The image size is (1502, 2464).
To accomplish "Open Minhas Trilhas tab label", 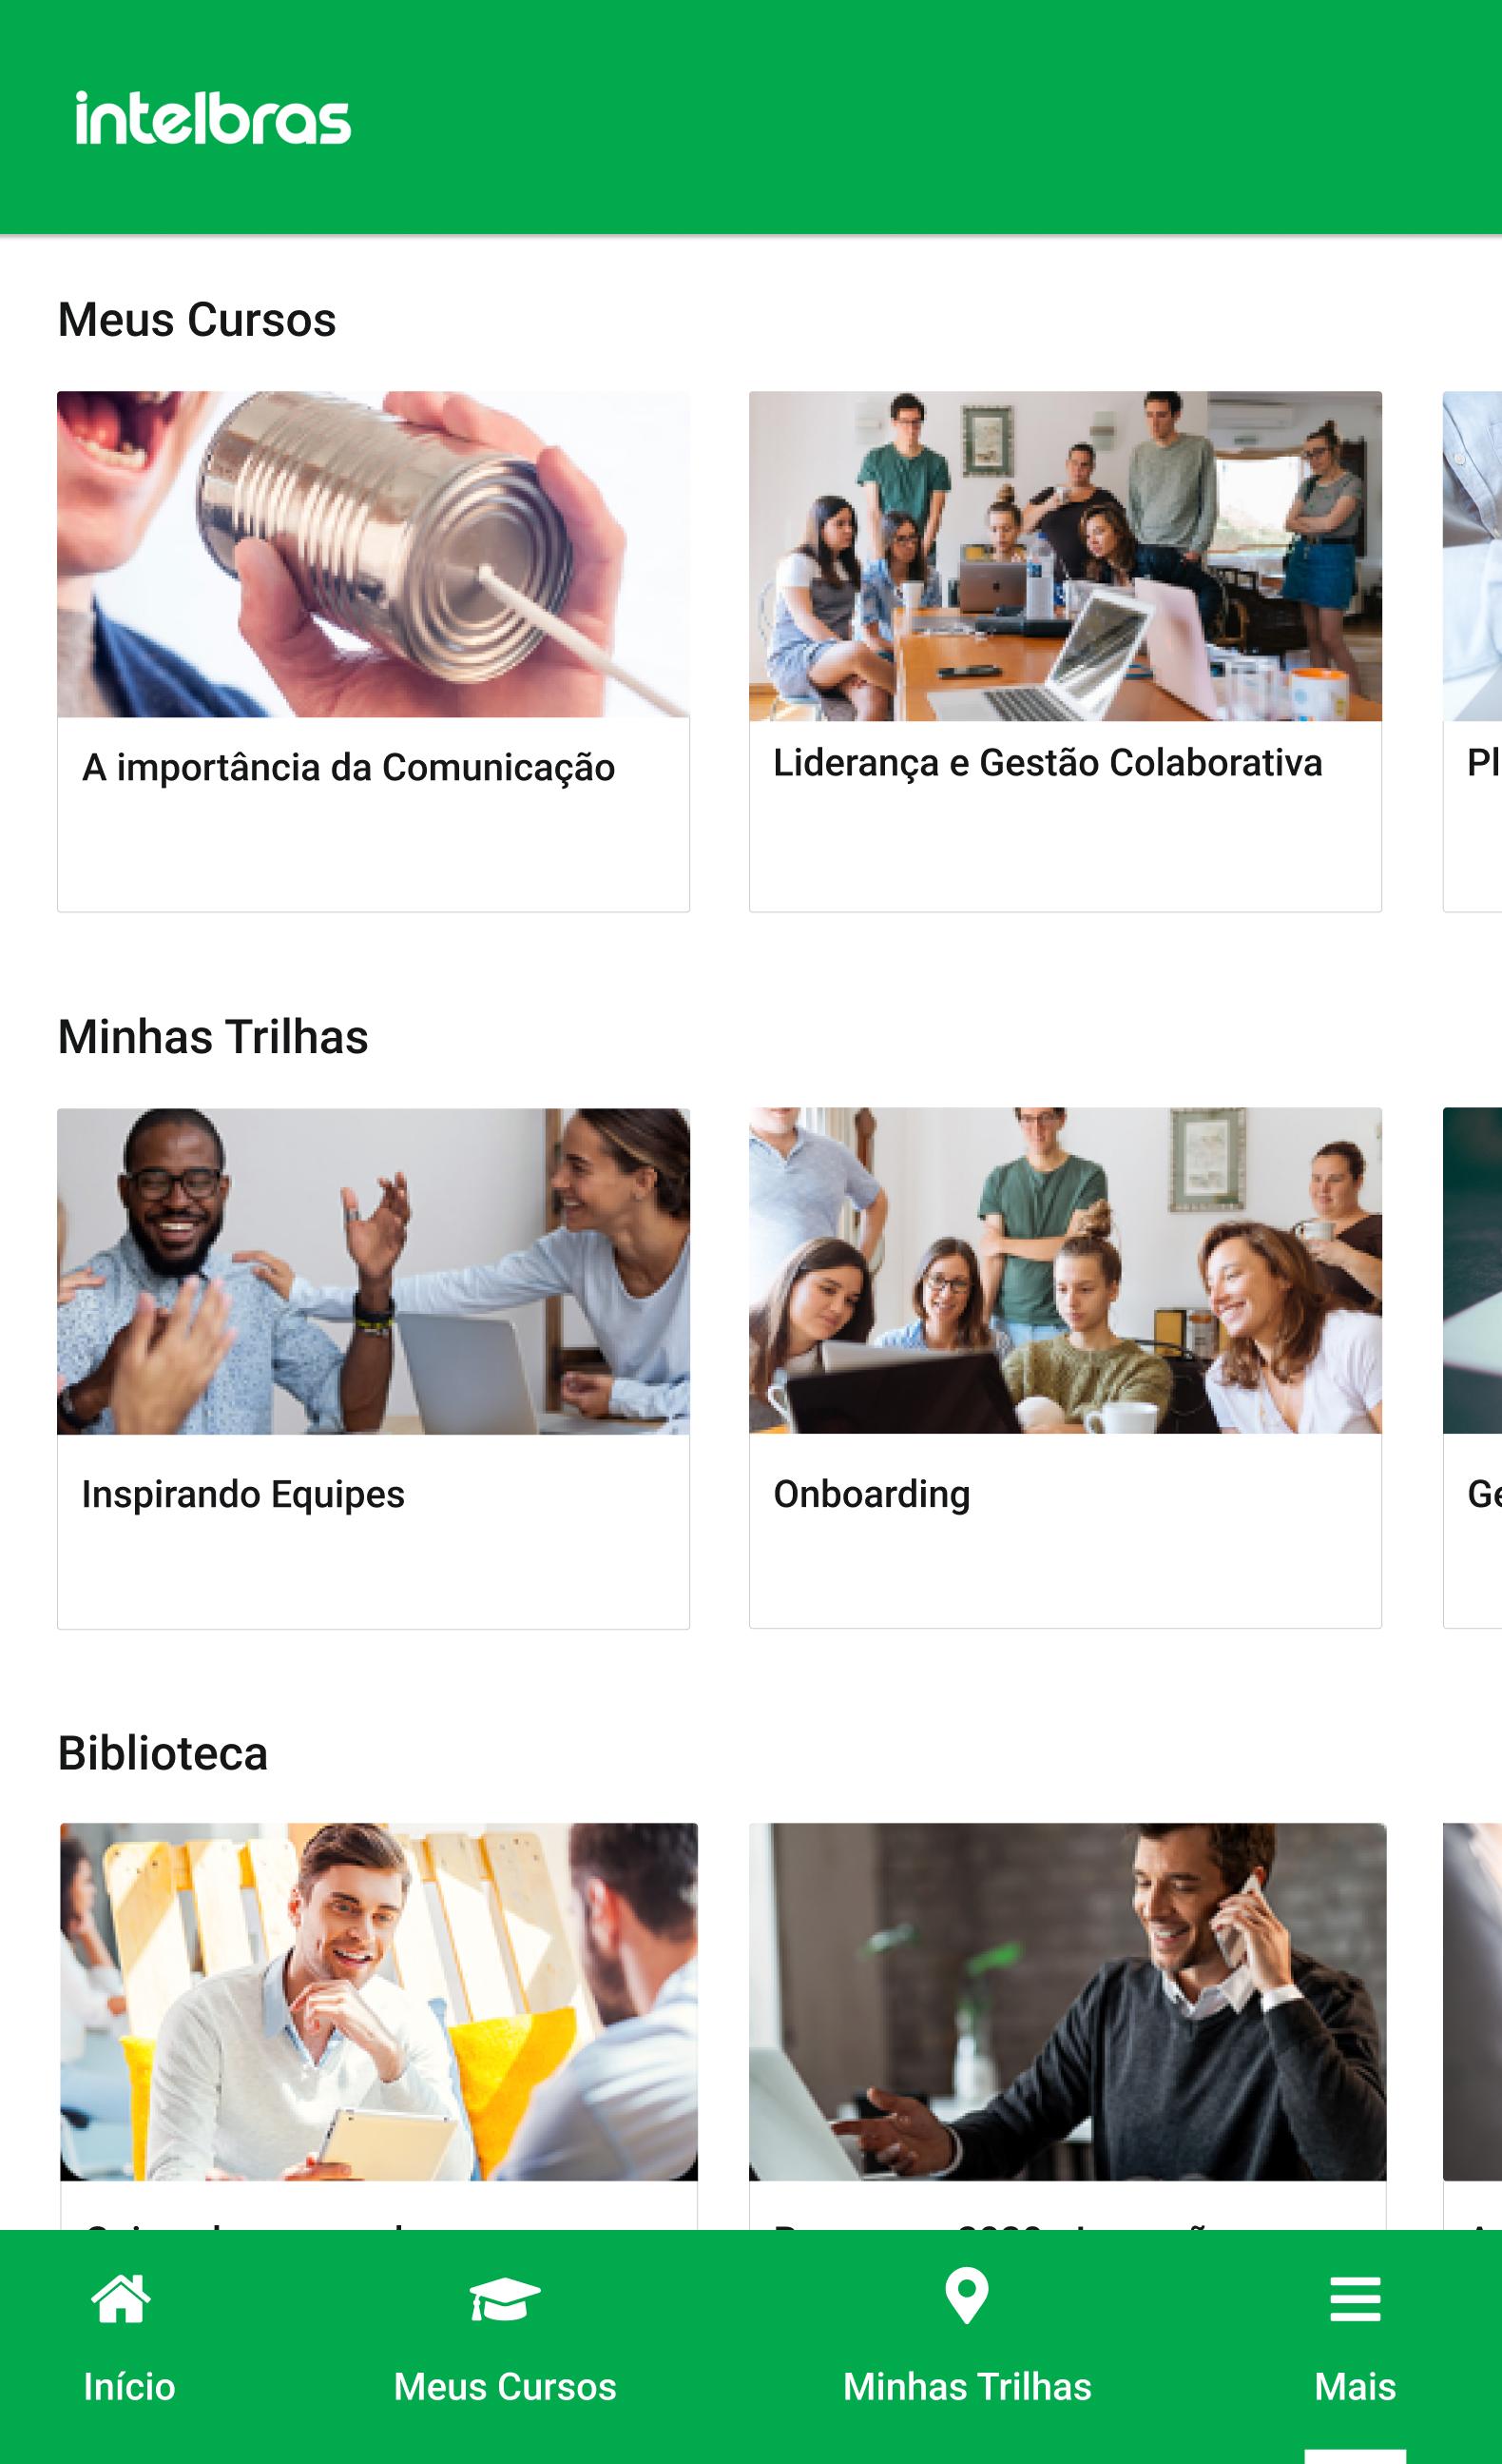I will coord(968,2386).
